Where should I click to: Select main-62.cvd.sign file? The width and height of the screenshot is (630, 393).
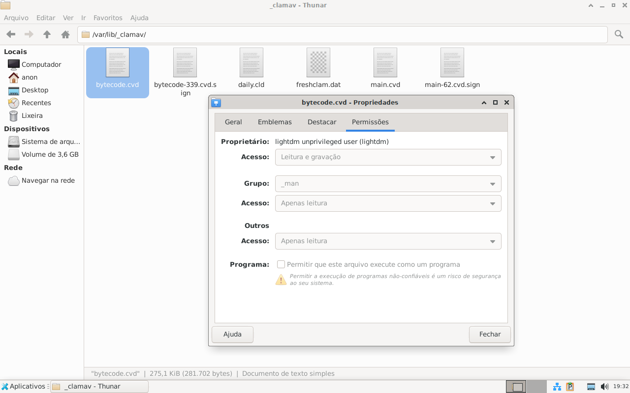pyautogui.click(x=452, y=63)
